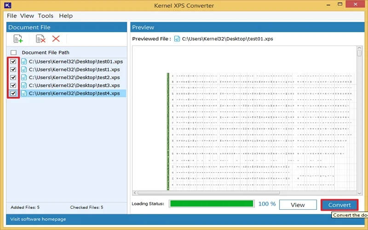Click the previewed file icon beside path
Image resolution: width=368 pixels, height=230 pixels.
(x=177, y=39)
